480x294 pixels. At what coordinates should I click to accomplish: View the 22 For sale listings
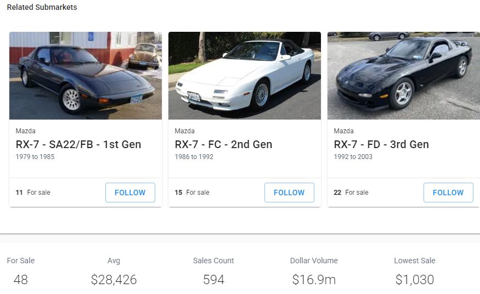(351, 193)
